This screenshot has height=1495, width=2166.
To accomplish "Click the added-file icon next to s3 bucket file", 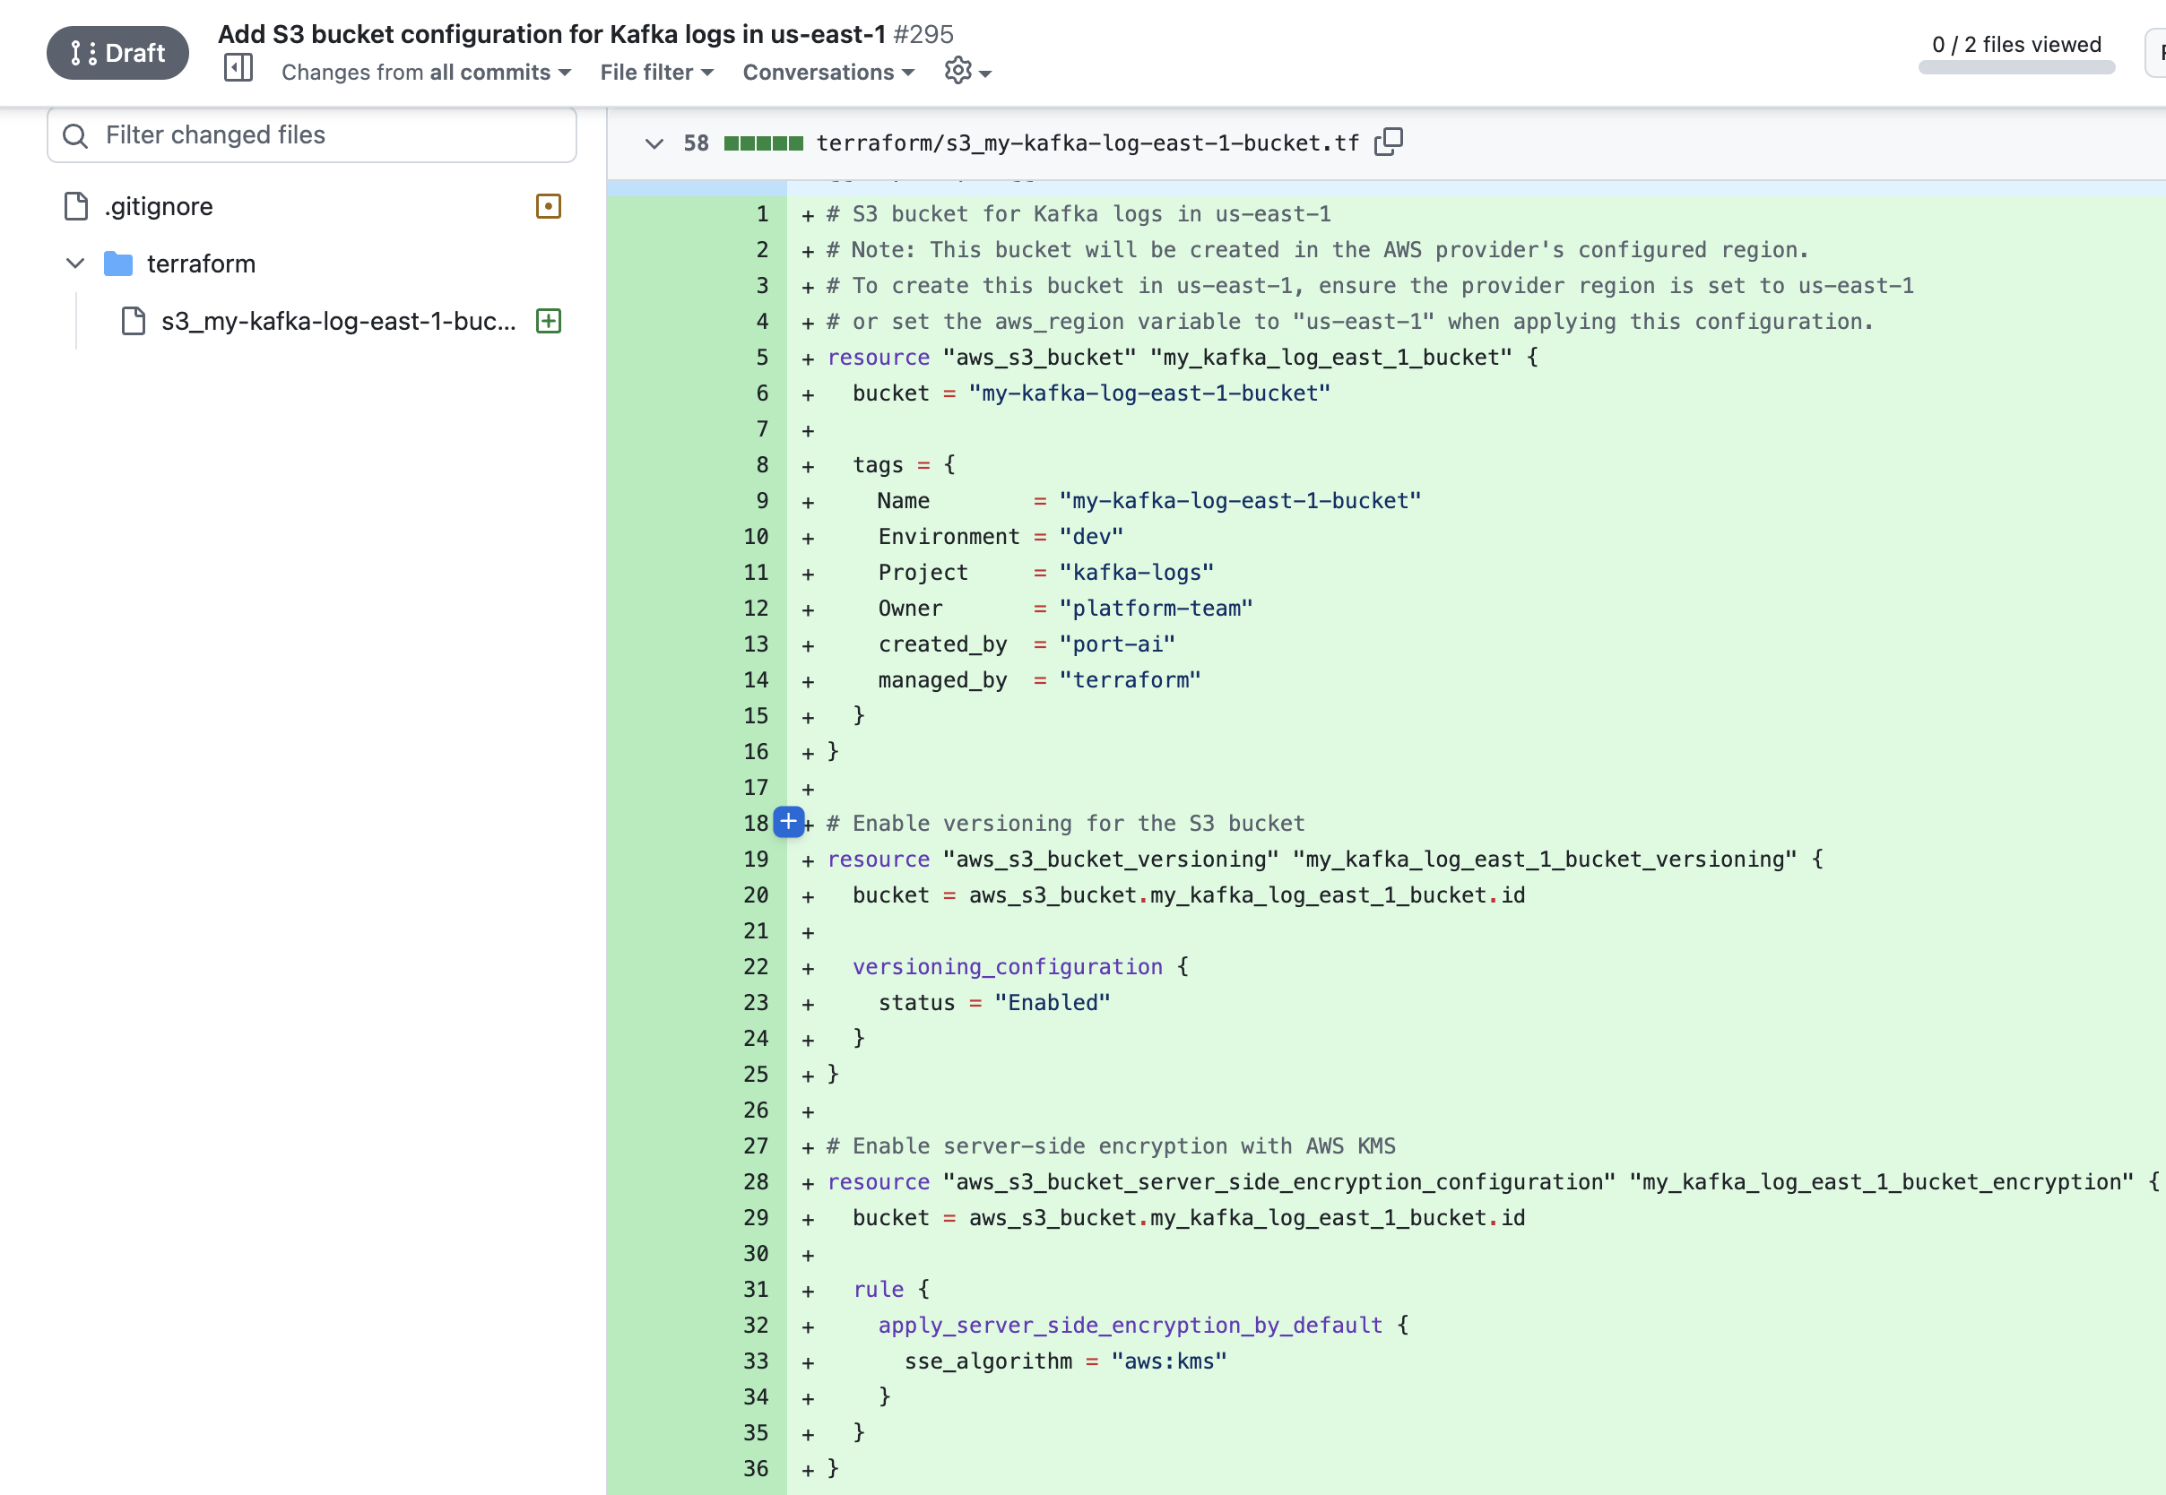I will coord(548,321).
